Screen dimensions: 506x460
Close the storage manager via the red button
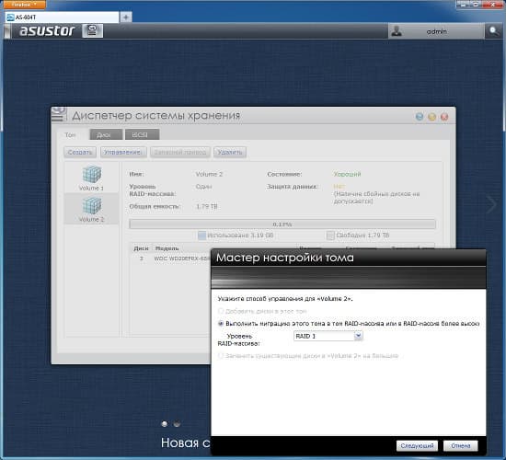[444, 117]
